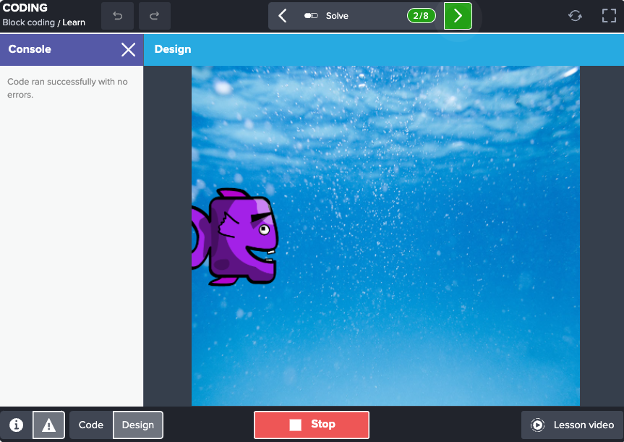Click the 2/8 progress badge
624x442 pixels.
pyautogui.click(x=421, y=14)
